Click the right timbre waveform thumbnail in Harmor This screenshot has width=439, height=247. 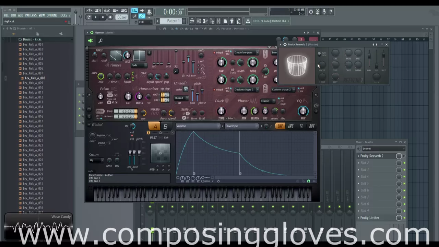point(139,56)
